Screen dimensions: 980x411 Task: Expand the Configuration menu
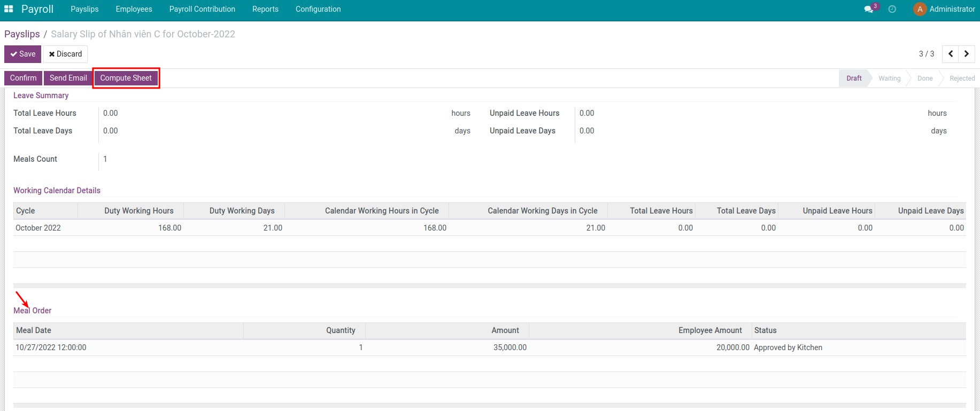pos(318,9)
